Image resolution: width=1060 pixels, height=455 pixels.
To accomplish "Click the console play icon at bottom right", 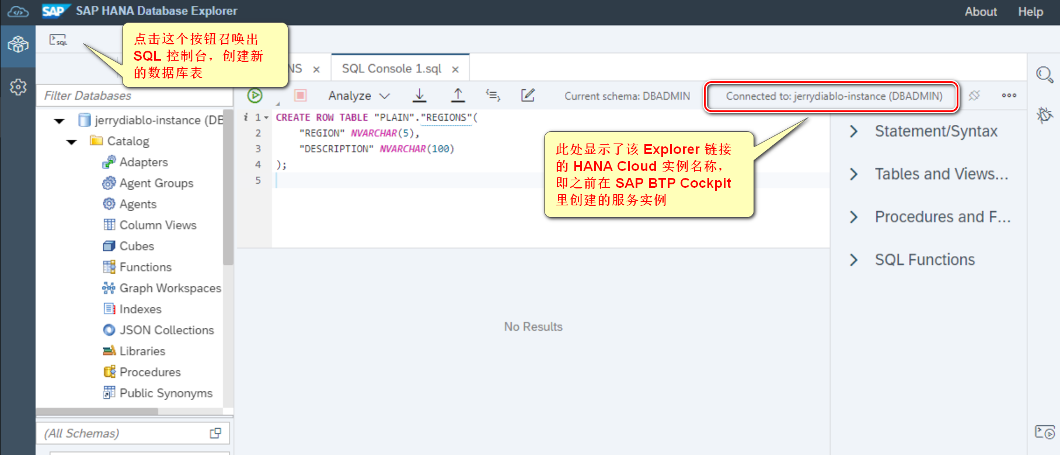I will click(1044, 432).
